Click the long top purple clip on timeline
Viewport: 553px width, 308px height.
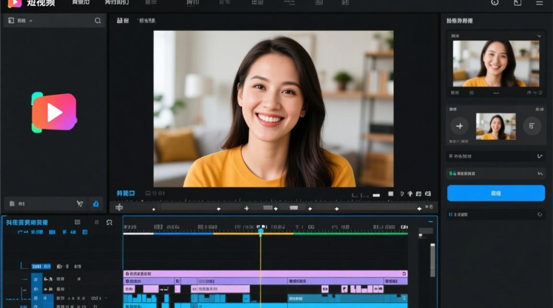click(265, 274)
